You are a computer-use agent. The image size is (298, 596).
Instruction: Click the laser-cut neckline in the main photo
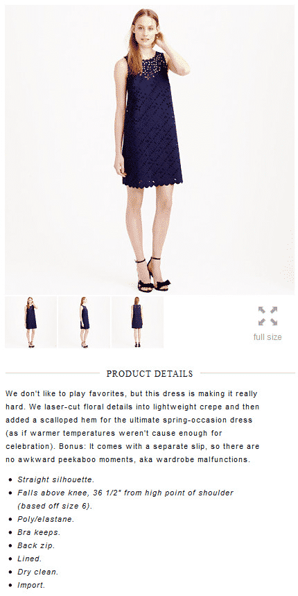click(153, 65)
